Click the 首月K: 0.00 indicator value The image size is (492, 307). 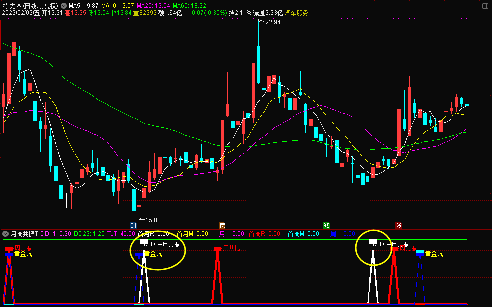point(229,234)
